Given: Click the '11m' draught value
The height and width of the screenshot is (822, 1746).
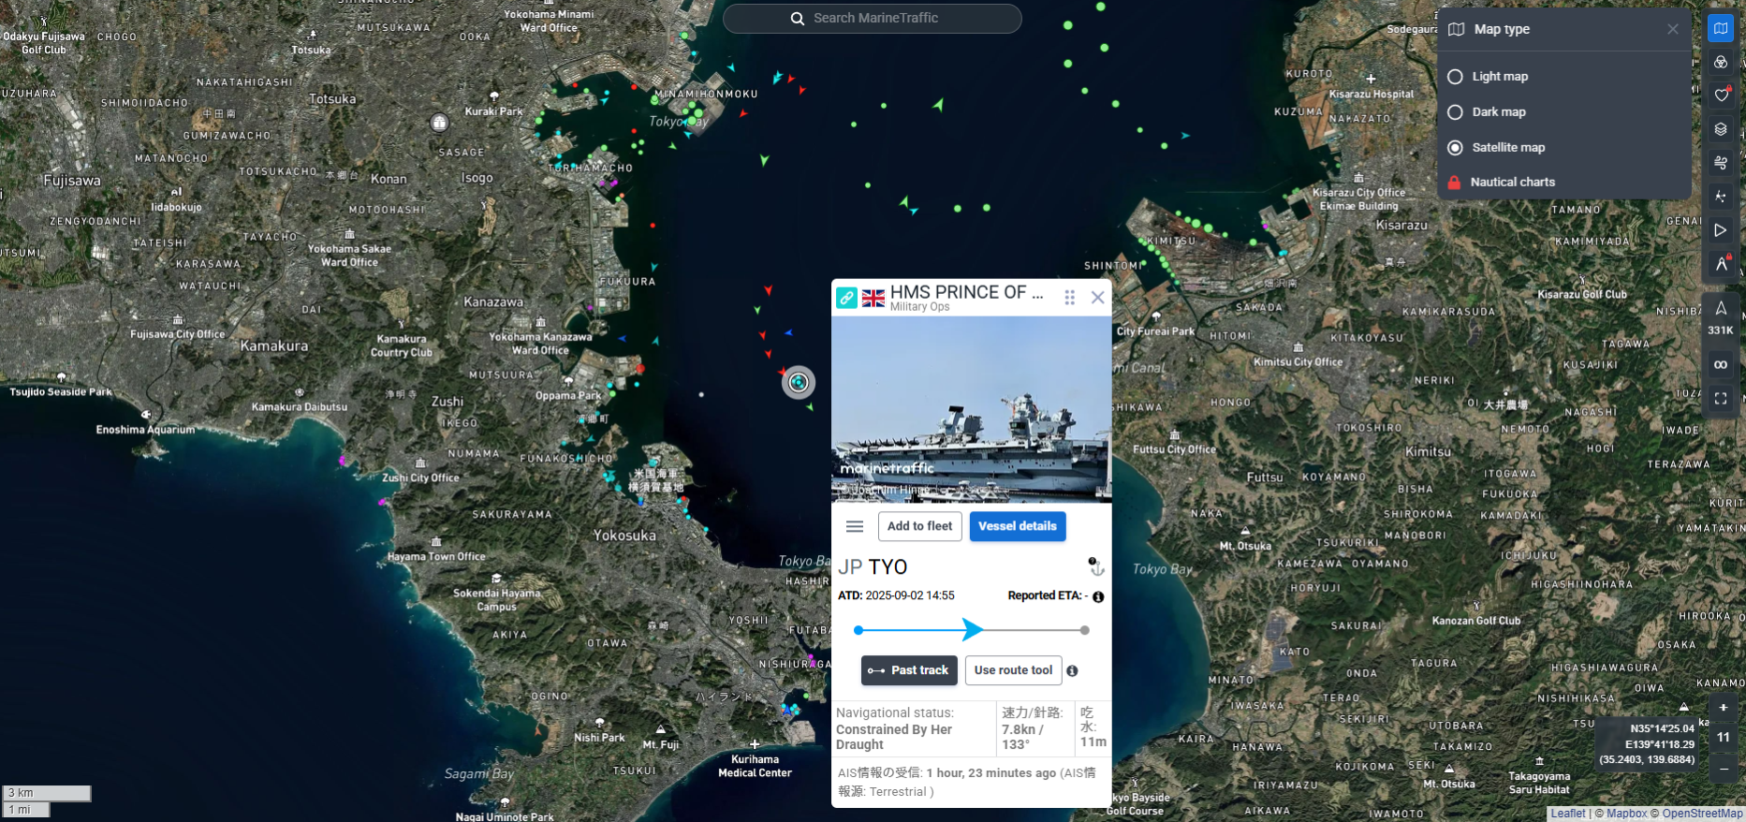Looking at the screenshot, I should coord(1093,741).
